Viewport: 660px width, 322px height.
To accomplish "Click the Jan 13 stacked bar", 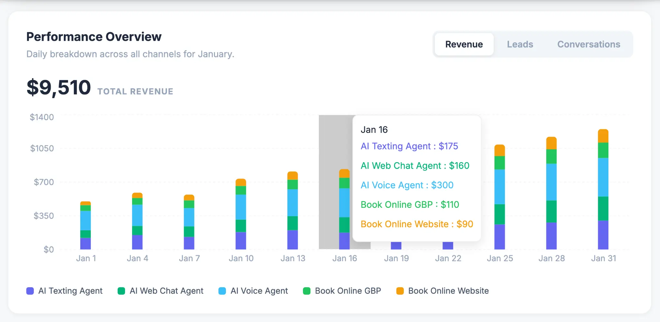I will click(x=293, y=210).
